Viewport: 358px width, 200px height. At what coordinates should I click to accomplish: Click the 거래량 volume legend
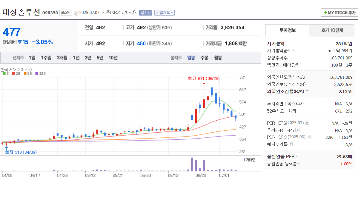250,160
